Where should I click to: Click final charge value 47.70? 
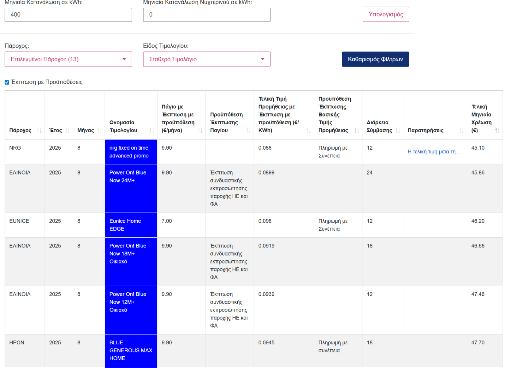[478, 342]
